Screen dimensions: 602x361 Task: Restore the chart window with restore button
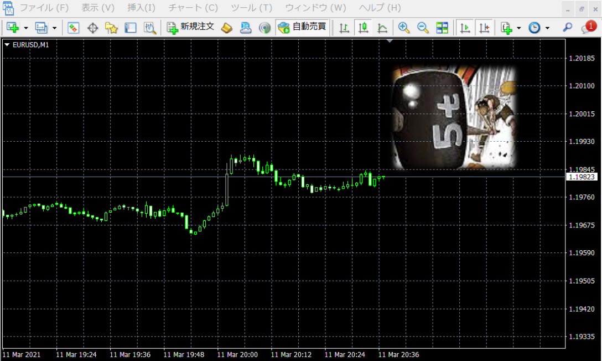pyautogui.click(x=582, y=9)
